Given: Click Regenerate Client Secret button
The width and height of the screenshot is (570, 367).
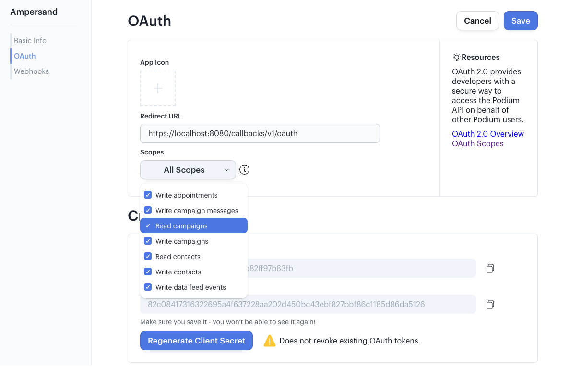Looking at the screenshot, I should (x=196, y=341).
